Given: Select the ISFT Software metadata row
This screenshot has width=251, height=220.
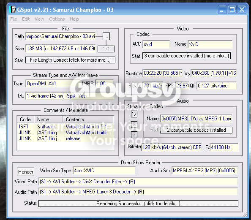Looking at the screenshot, I should (x=66, y=127).
